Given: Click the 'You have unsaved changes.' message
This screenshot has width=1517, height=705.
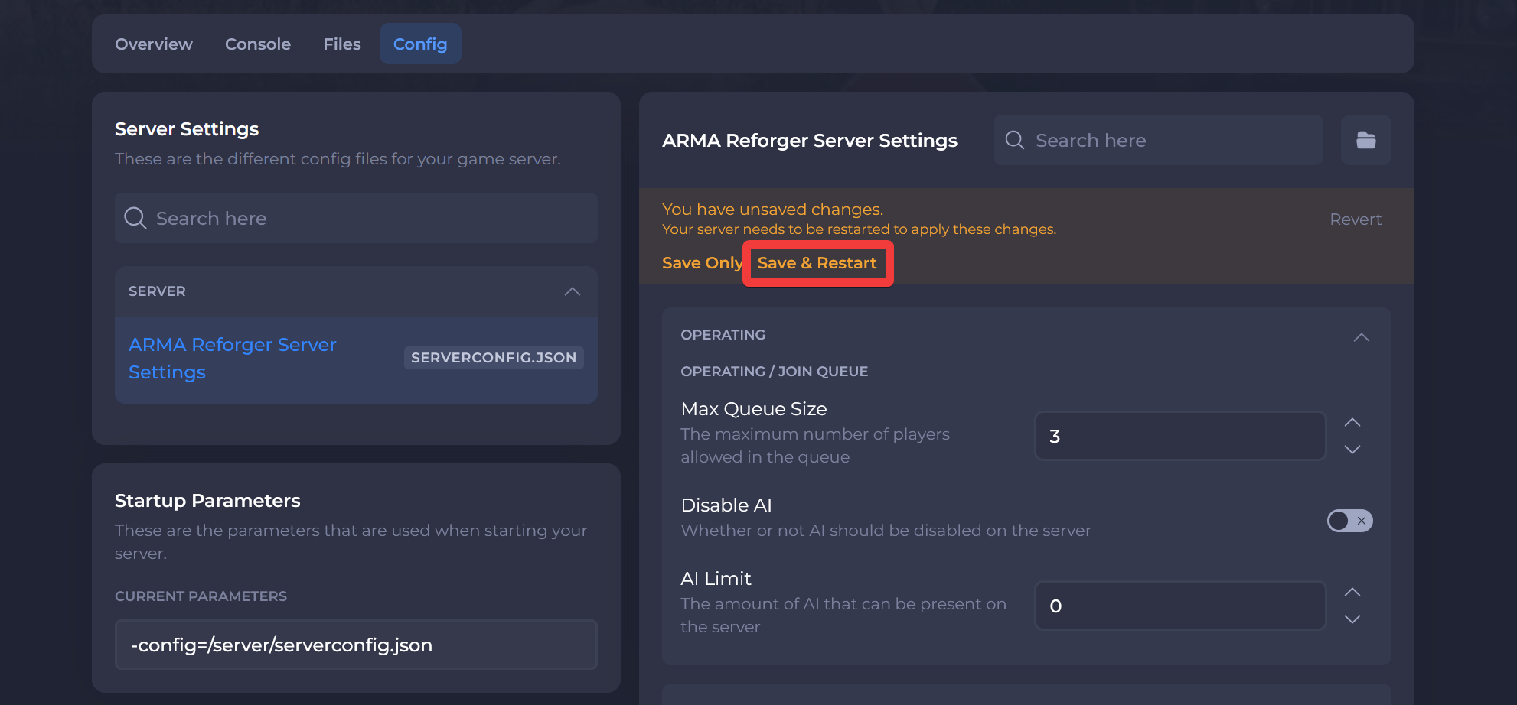Looking at the screenshot, I should click(773, 209).
